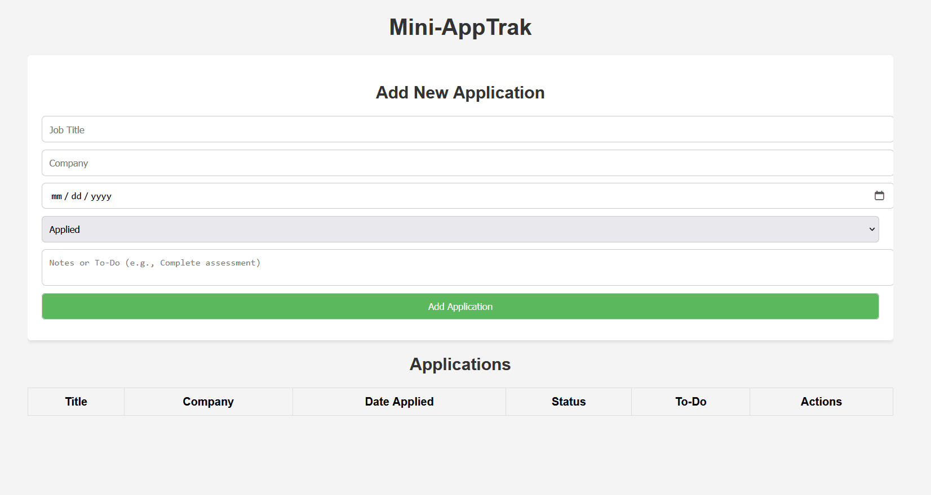
Task: Click the Company column header
Action: [209, 402]
